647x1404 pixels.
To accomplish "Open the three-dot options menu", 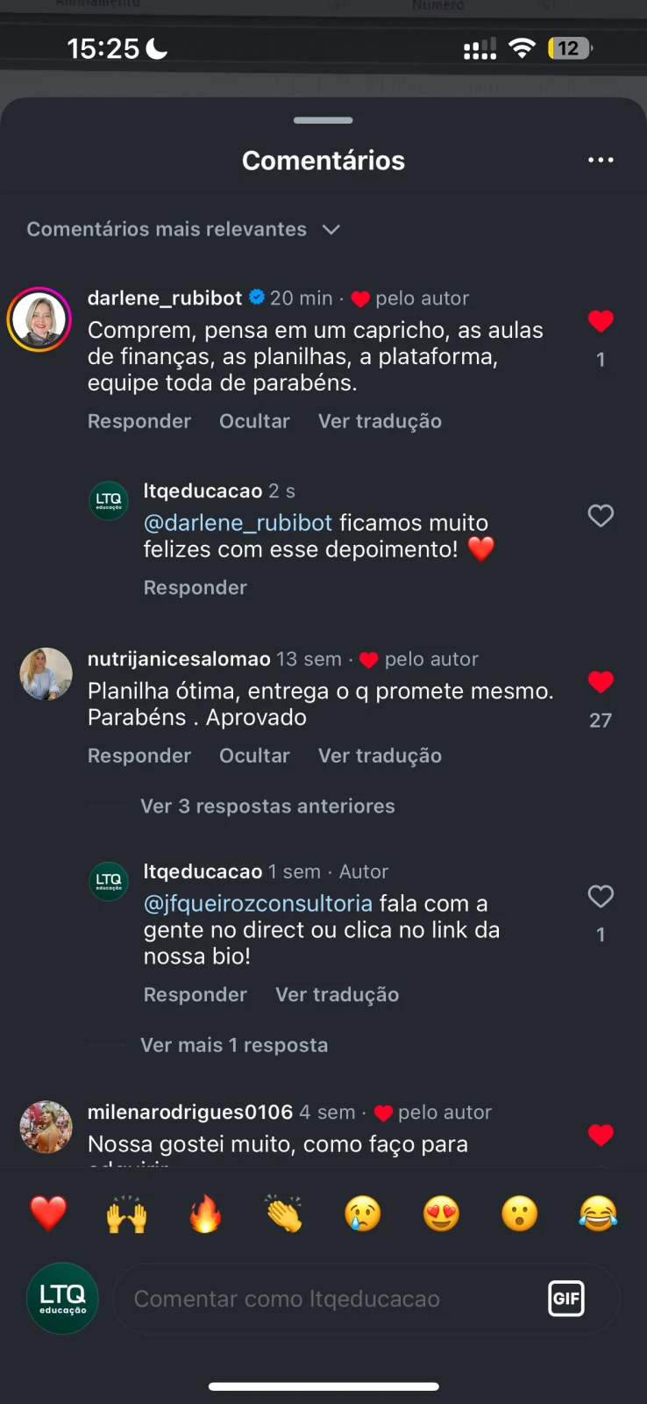I will click(x=601, y=160).
